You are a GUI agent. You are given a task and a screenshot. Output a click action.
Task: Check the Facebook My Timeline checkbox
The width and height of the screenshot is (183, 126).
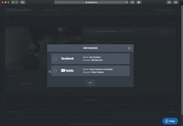click(x=55, y=59)
